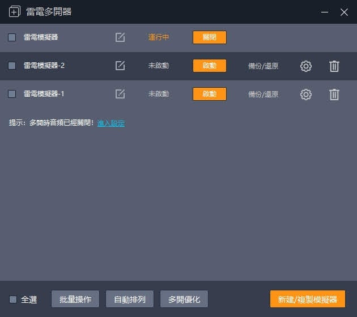Click the 新建/複製模擬器 button

[308, 299]
